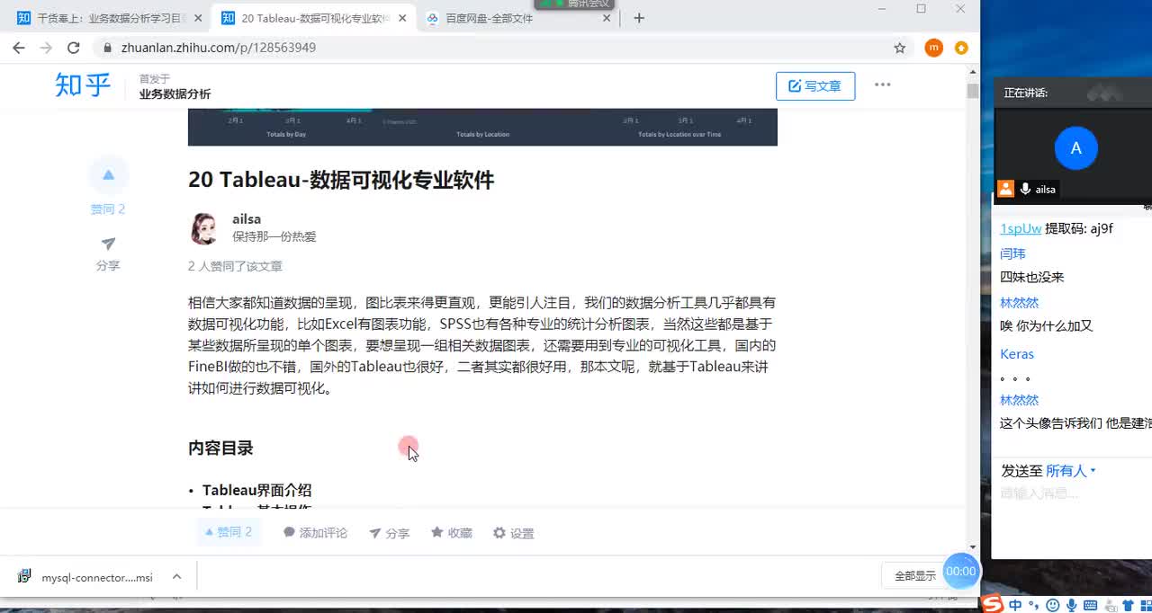Click 全部显示 in the downloads bar
This screenshot has width=1152, height=613.
point(914,576)
